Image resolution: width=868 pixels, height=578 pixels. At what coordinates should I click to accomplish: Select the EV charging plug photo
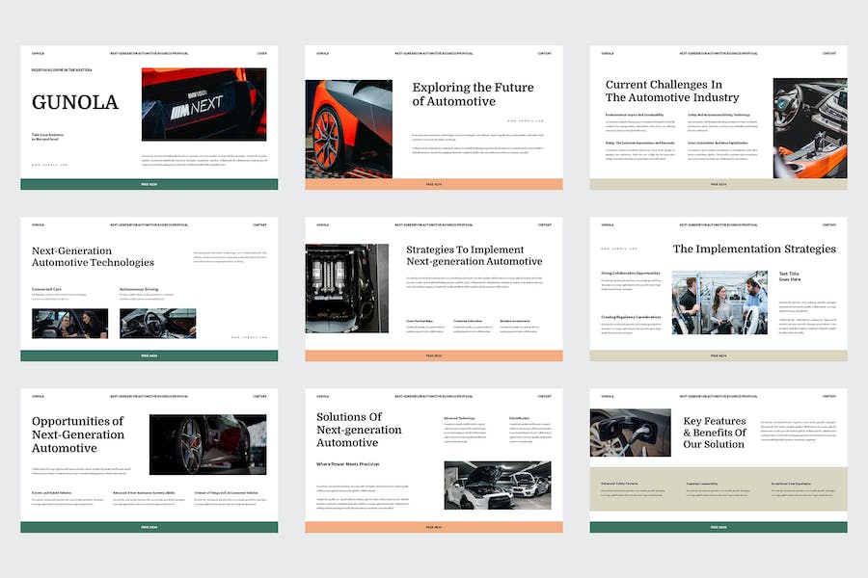tap(629, 433)
